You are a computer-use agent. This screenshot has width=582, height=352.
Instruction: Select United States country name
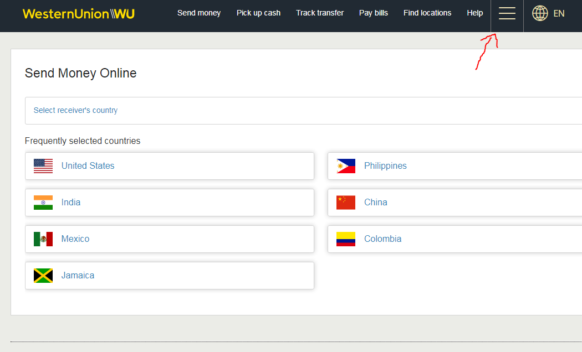click(x=88, y=165)
